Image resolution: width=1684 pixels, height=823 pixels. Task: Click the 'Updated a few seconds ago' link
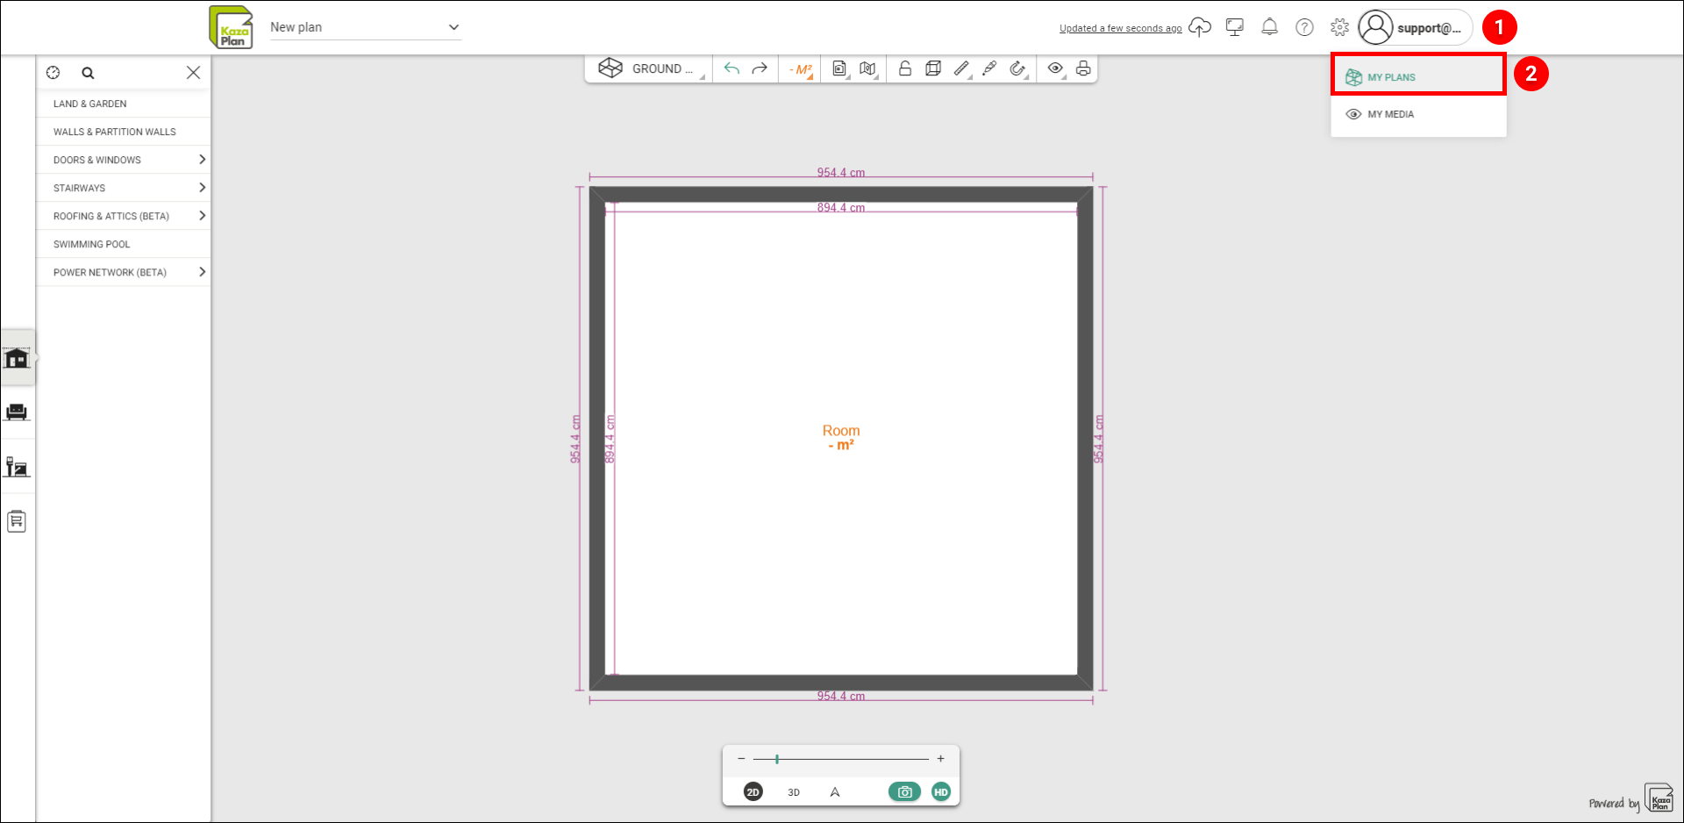pos(1120,28)
